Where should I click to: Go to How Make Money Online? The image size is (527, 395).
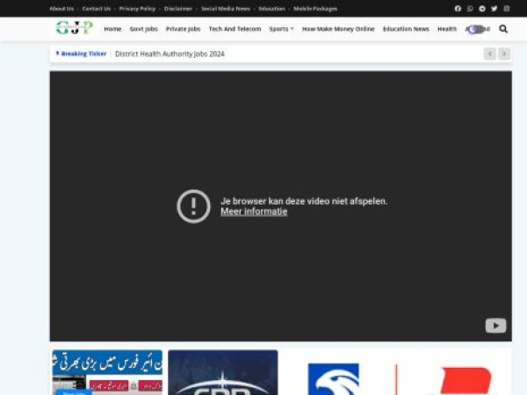tap(338, 29)
